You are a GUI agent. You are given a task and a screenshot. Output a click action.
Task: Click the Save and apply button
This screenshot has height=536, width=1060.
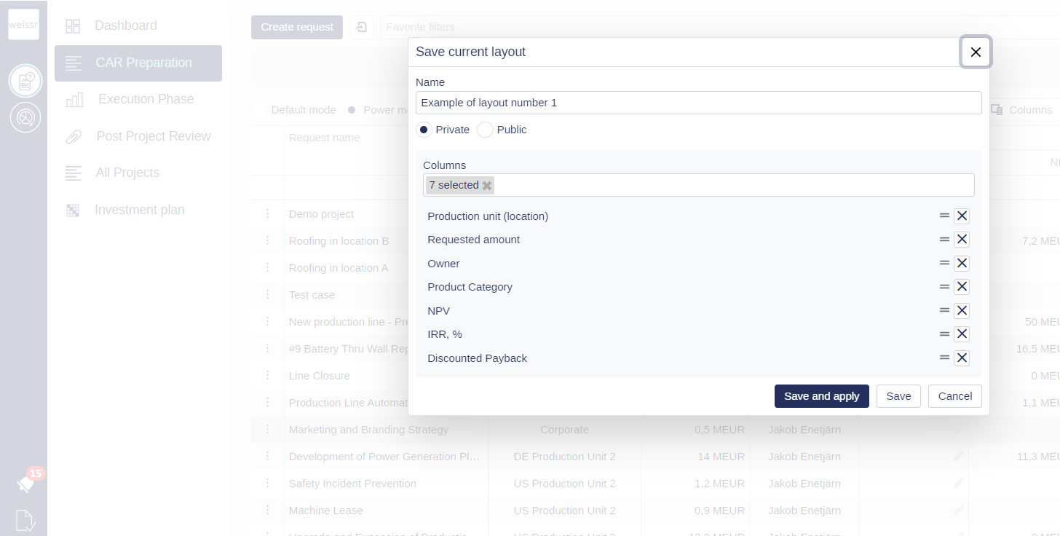(821, 396)
